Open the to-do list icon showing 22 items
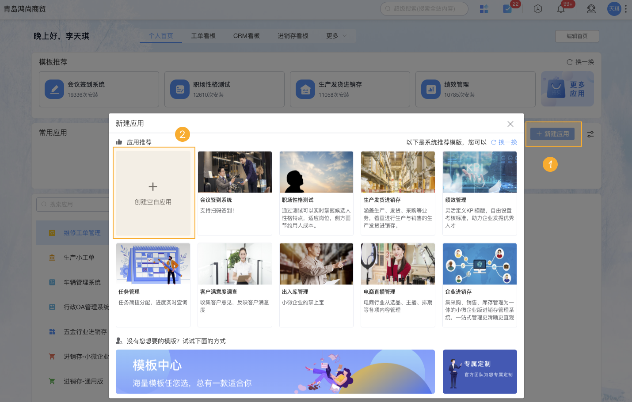Viewport: 632px width, 402px height. pos(506,9)
